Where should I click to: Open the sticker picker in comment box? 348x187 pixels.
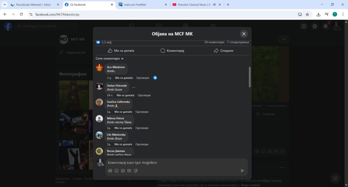coord(136,171)
